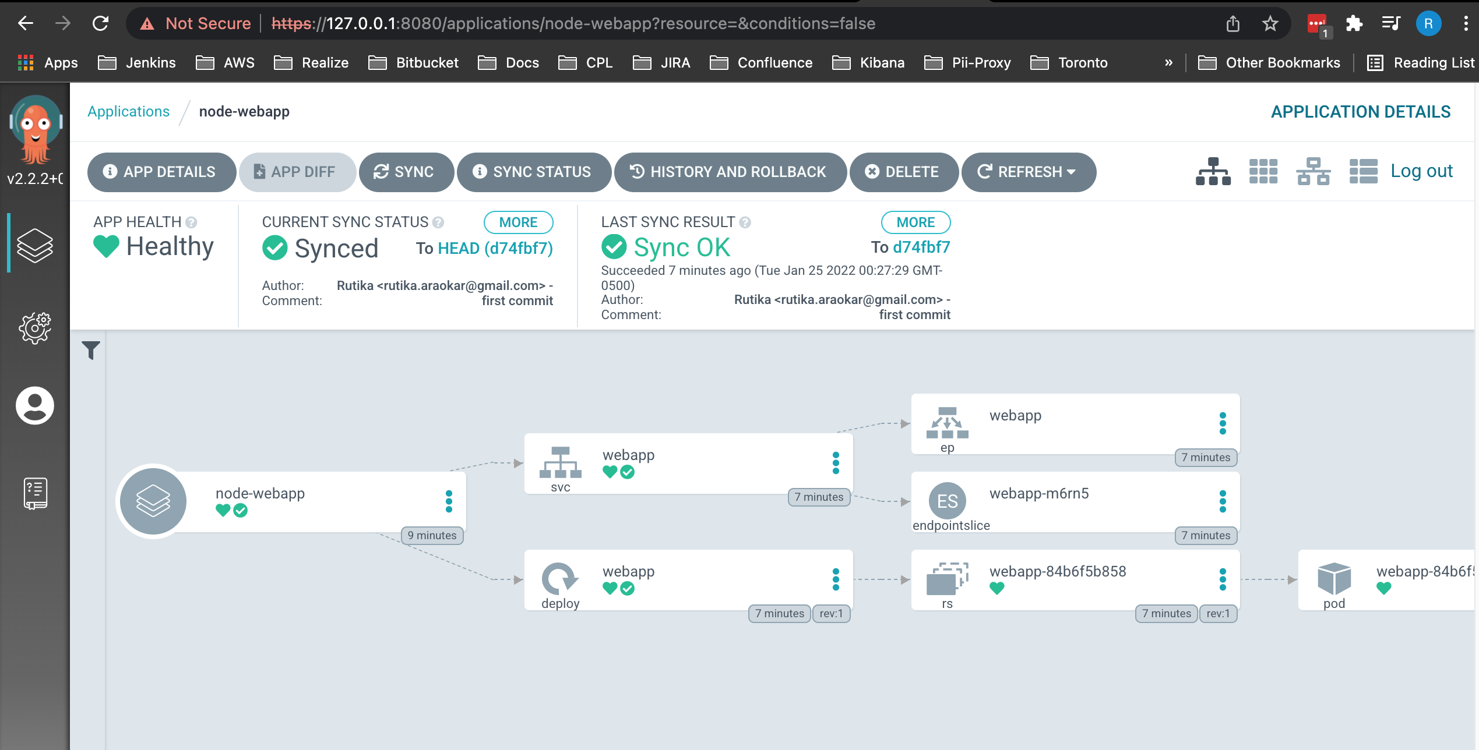
Task: Reload the page with the browser refresh icon
Action: point(100,23)
